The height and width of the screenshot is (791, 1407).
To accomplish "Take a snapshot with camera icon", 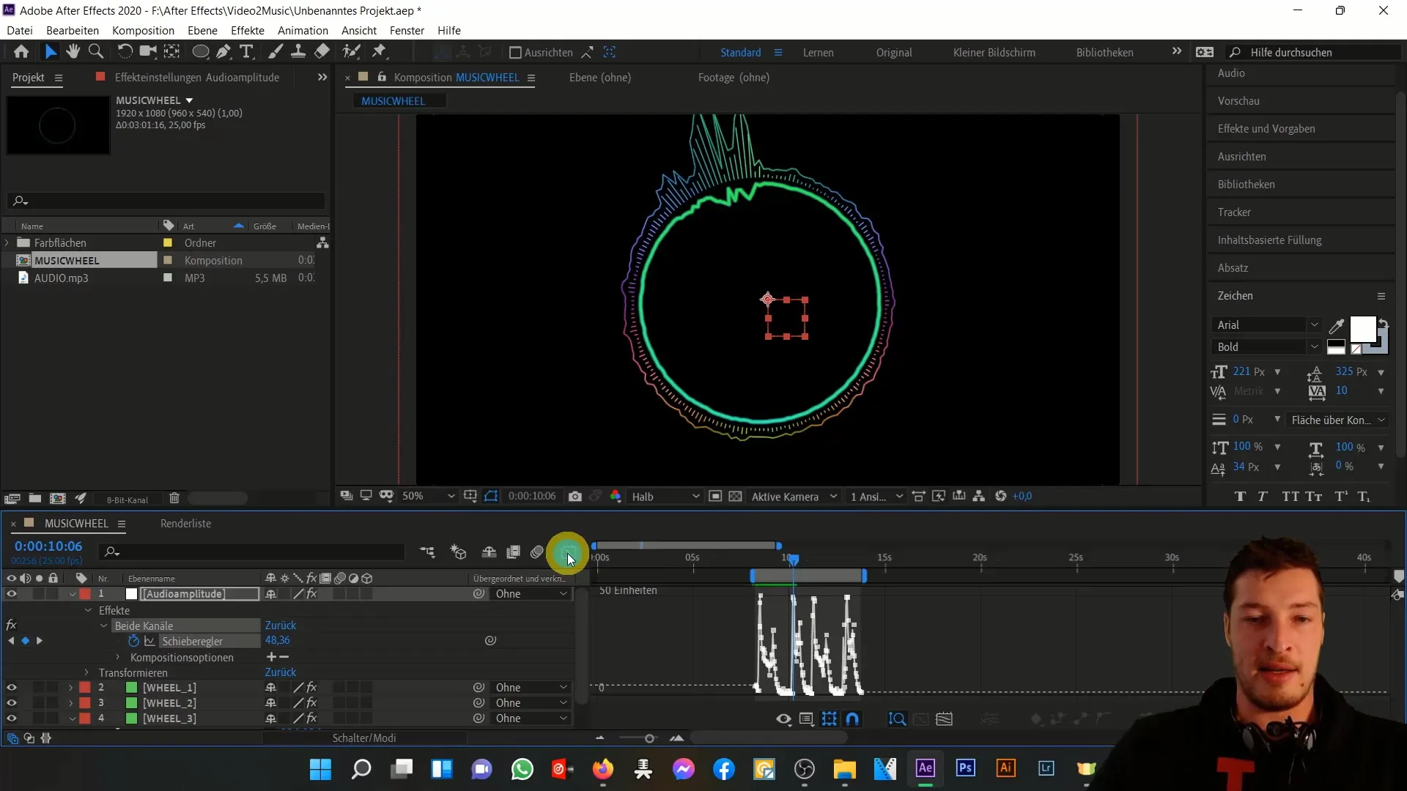I will point(575,497).
